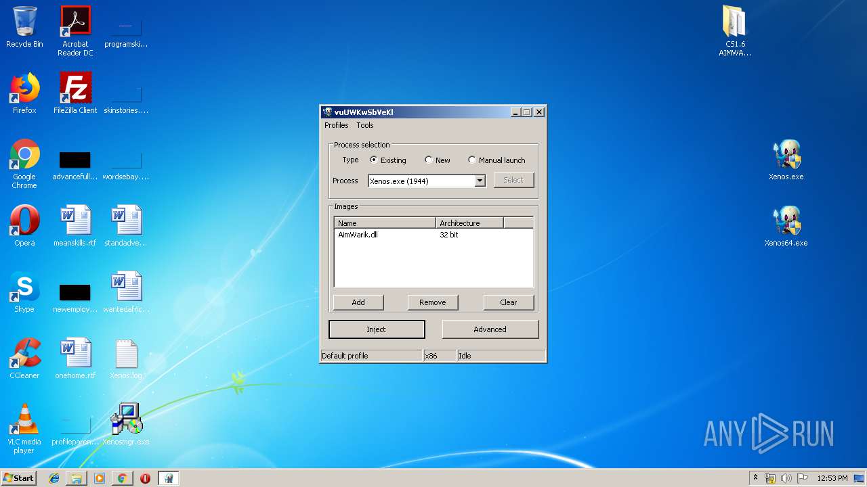
Task: Open Windows Explorer taskbar icon
Action: (77, 478)
